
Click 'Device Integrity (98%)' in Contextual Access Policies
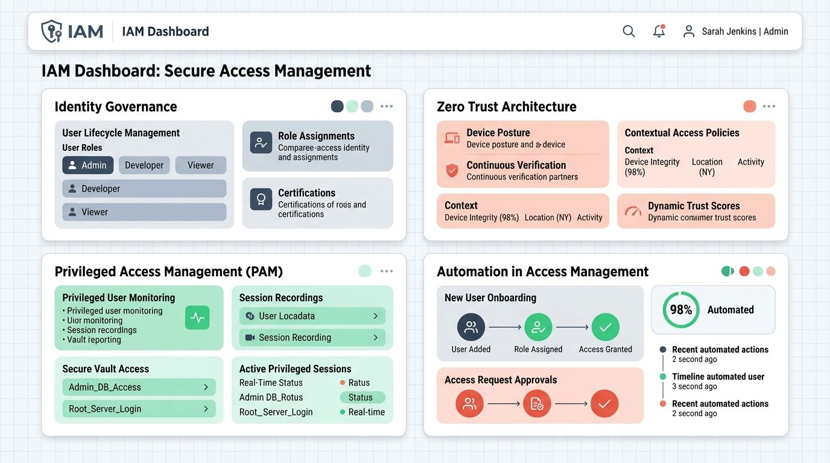[652, 167]
